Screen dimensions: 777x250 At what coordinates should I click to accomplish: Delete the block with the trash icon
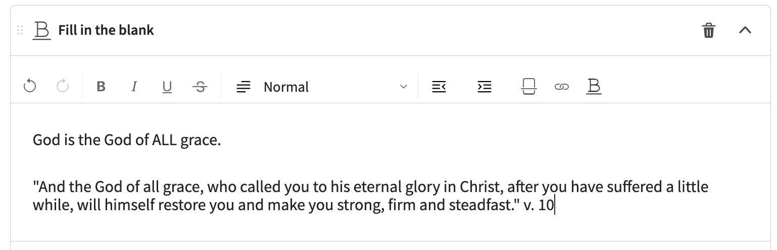pos(709,30)
